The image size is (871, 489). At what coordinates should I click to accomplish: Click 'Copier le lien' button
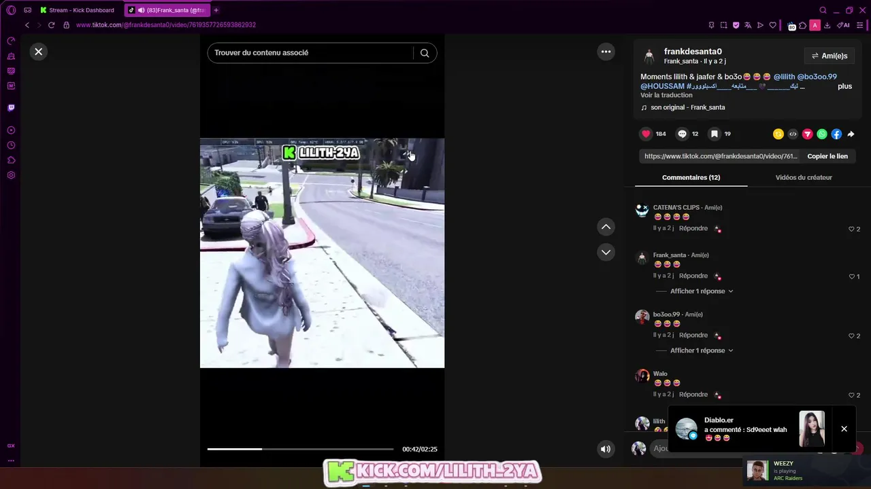pyautogui.click(x=827, y=156)
